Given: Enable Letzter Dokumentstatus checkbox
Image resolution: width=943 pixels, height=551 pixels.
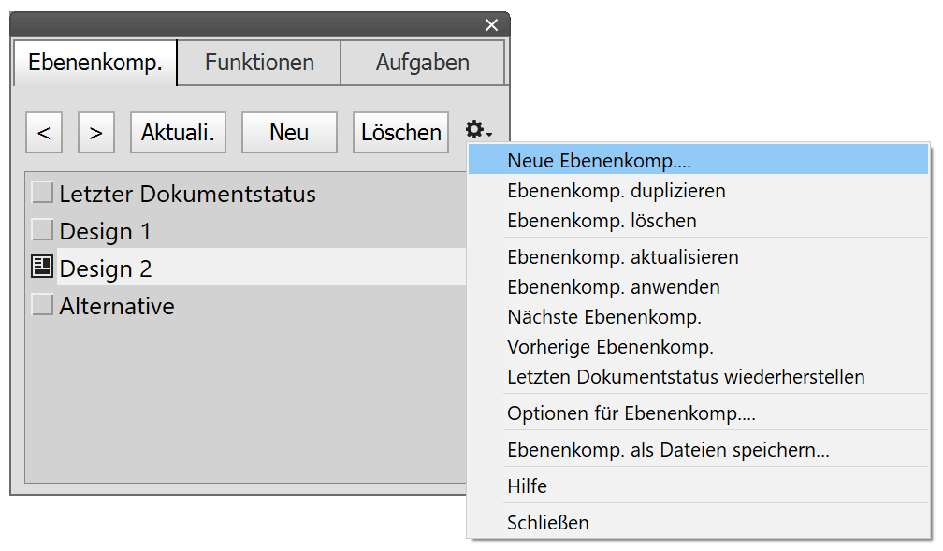Looking at the screenshot, I should tap(42, 193).
